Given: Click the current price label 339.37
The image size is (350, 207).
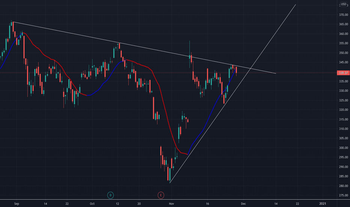Looking at the screenshot, I should [343, 73].
